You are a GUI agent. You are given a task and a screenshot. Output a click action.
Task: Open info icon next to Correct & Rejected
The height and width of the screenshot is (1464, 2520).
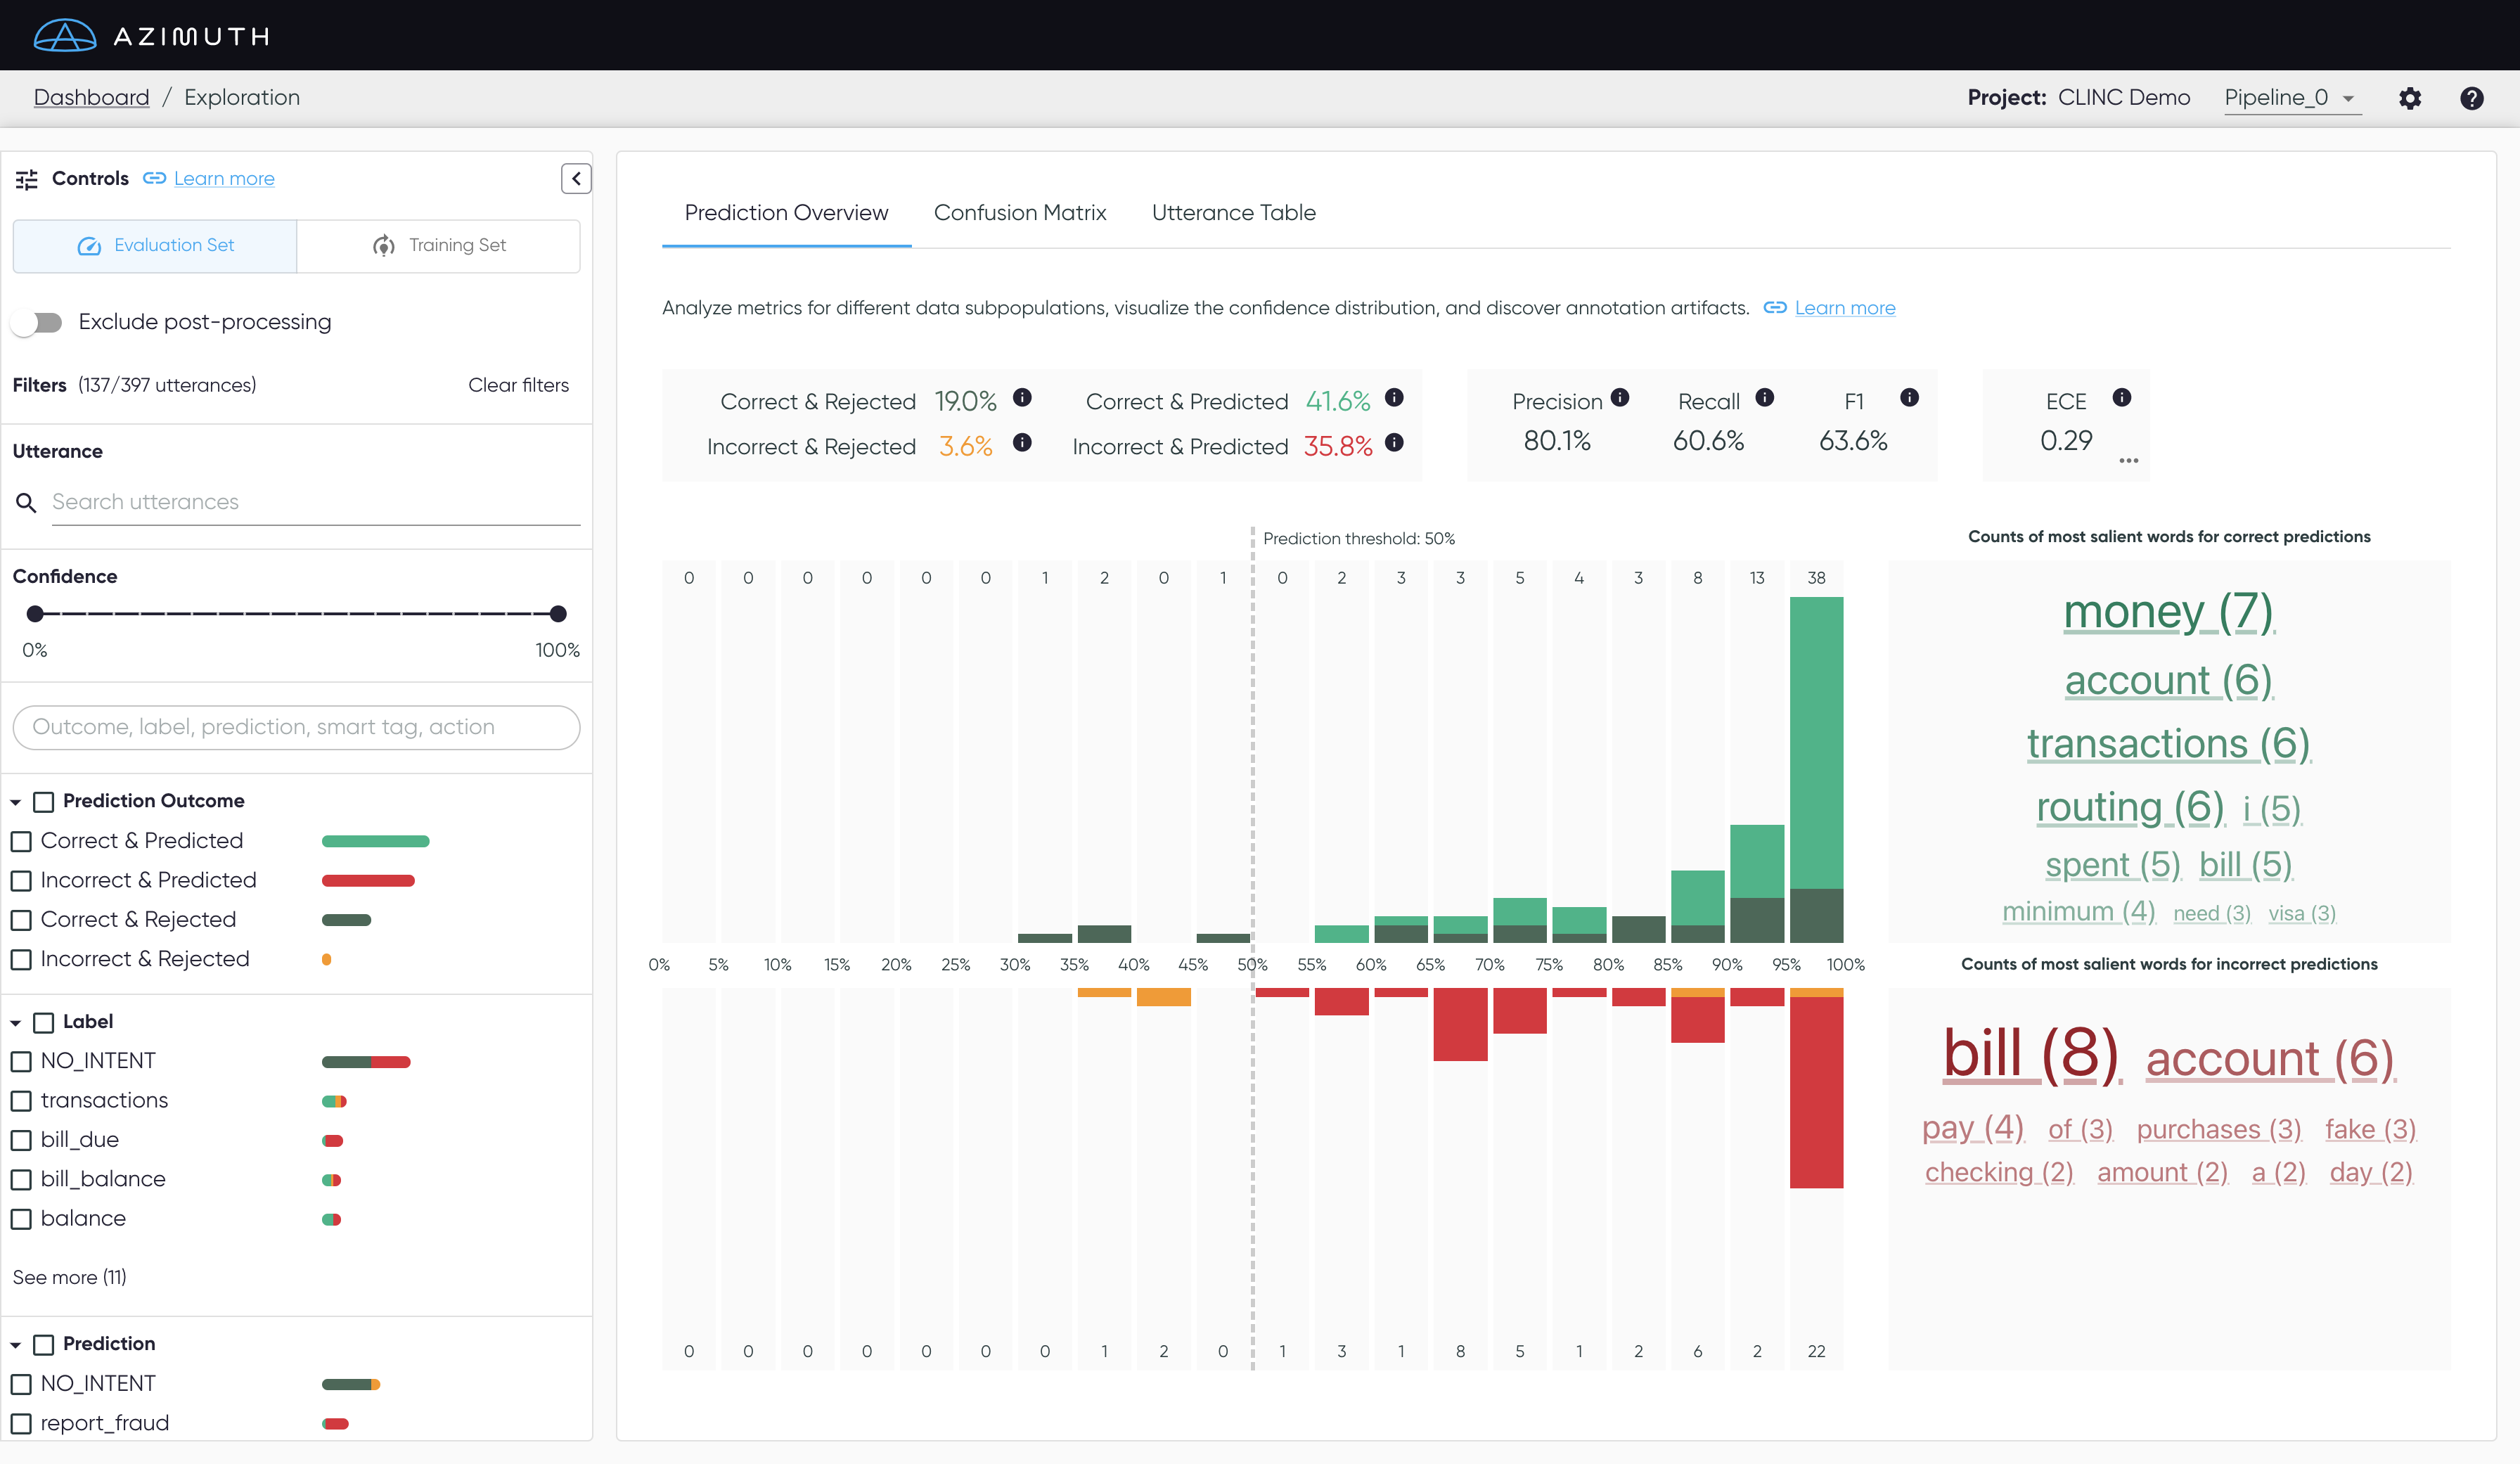1022,398
